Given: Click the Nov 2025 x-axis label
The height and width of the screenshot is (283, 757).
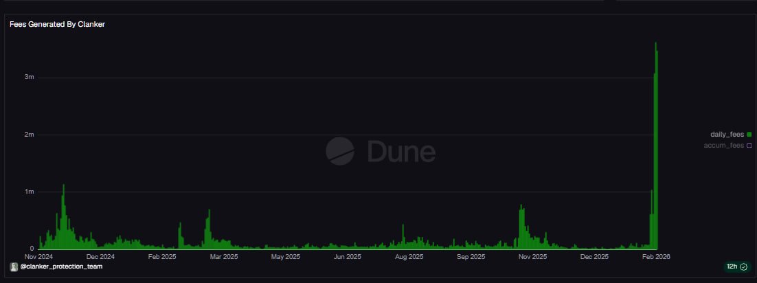Looking at the screenshot, I should [532, 256].
